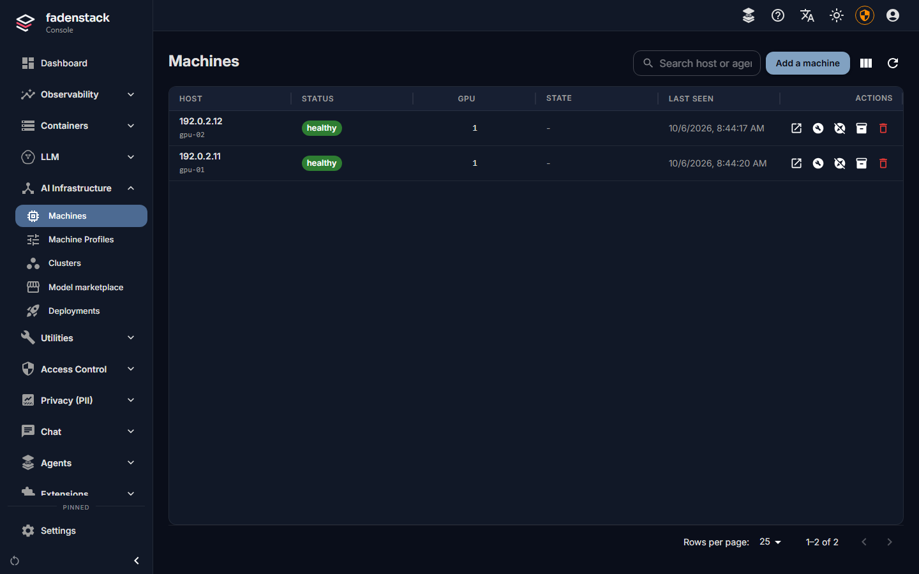The image size is (919, 574).
Task: Click the Add a machine button
Action: [x=808, y=63]
